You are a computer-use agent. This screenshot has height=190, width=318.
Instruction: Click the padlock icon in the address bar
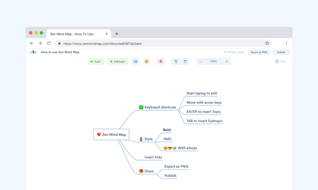click(x=59, y=43)
